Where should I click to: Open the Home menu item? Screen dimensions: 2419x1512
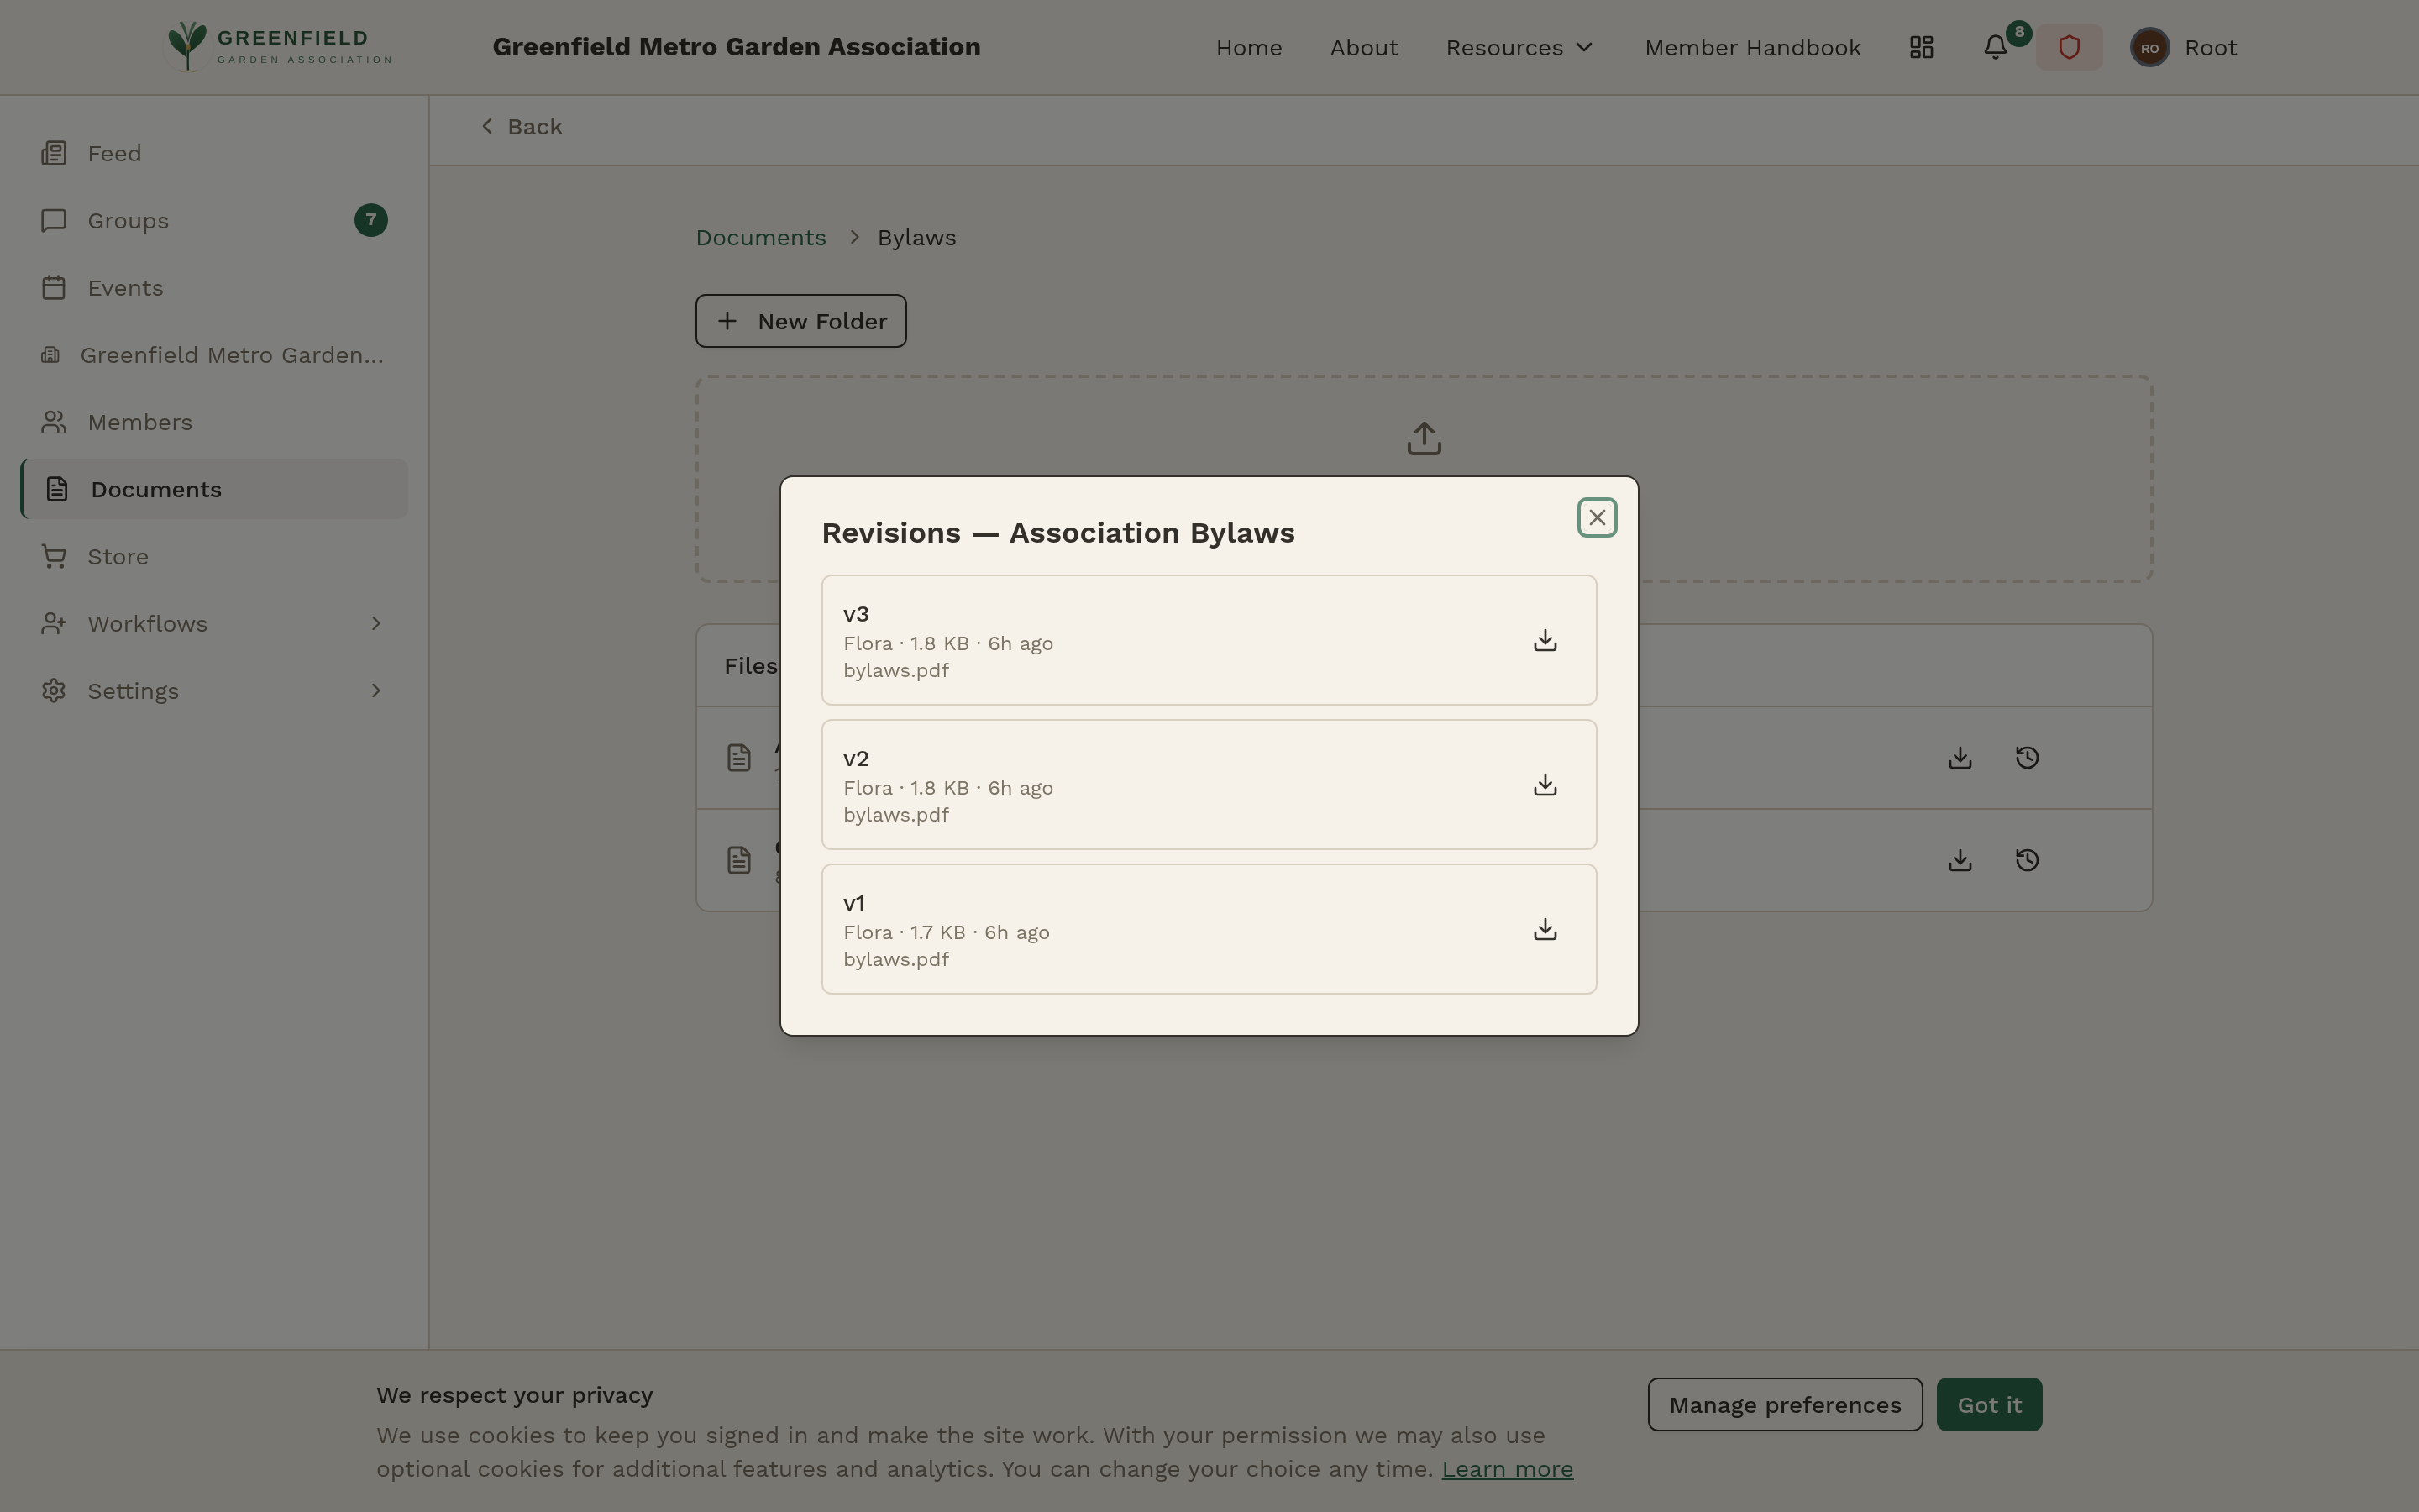(x=1248, y=47)
